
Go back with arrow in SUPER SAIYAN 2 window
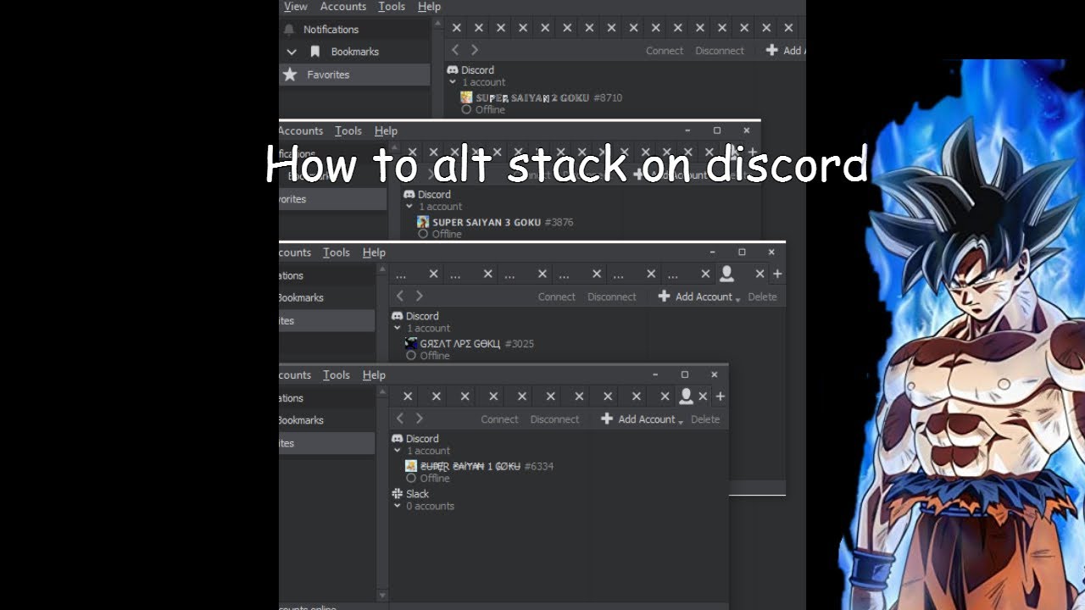[455, 50]
